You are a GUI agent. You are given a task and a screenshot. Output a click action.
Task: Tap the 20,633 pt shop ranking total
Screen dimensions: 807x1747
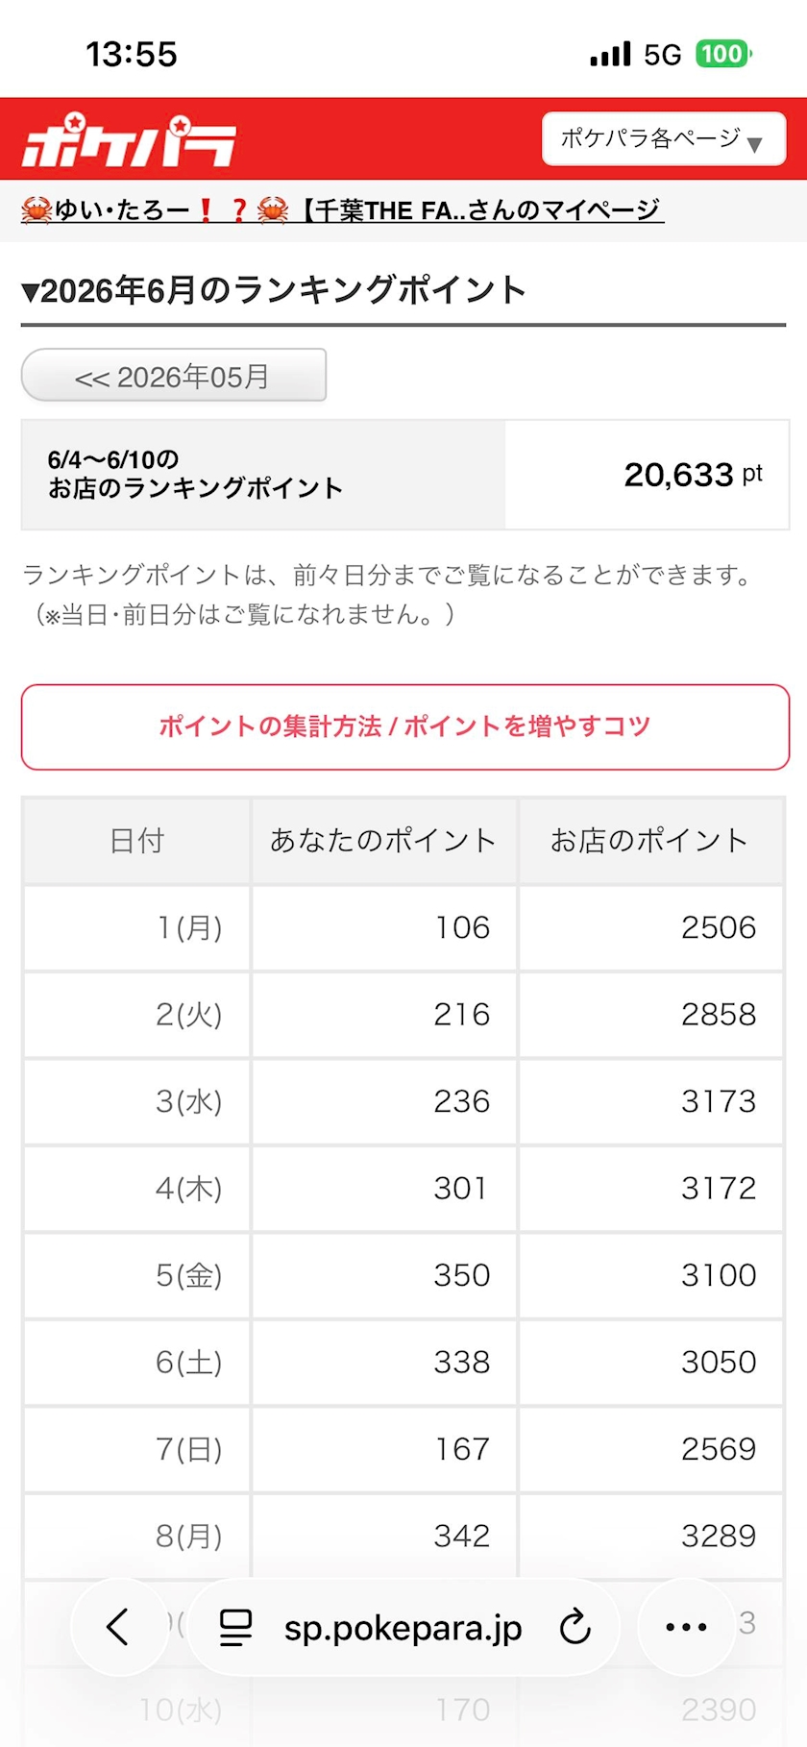tap(693, 474)
